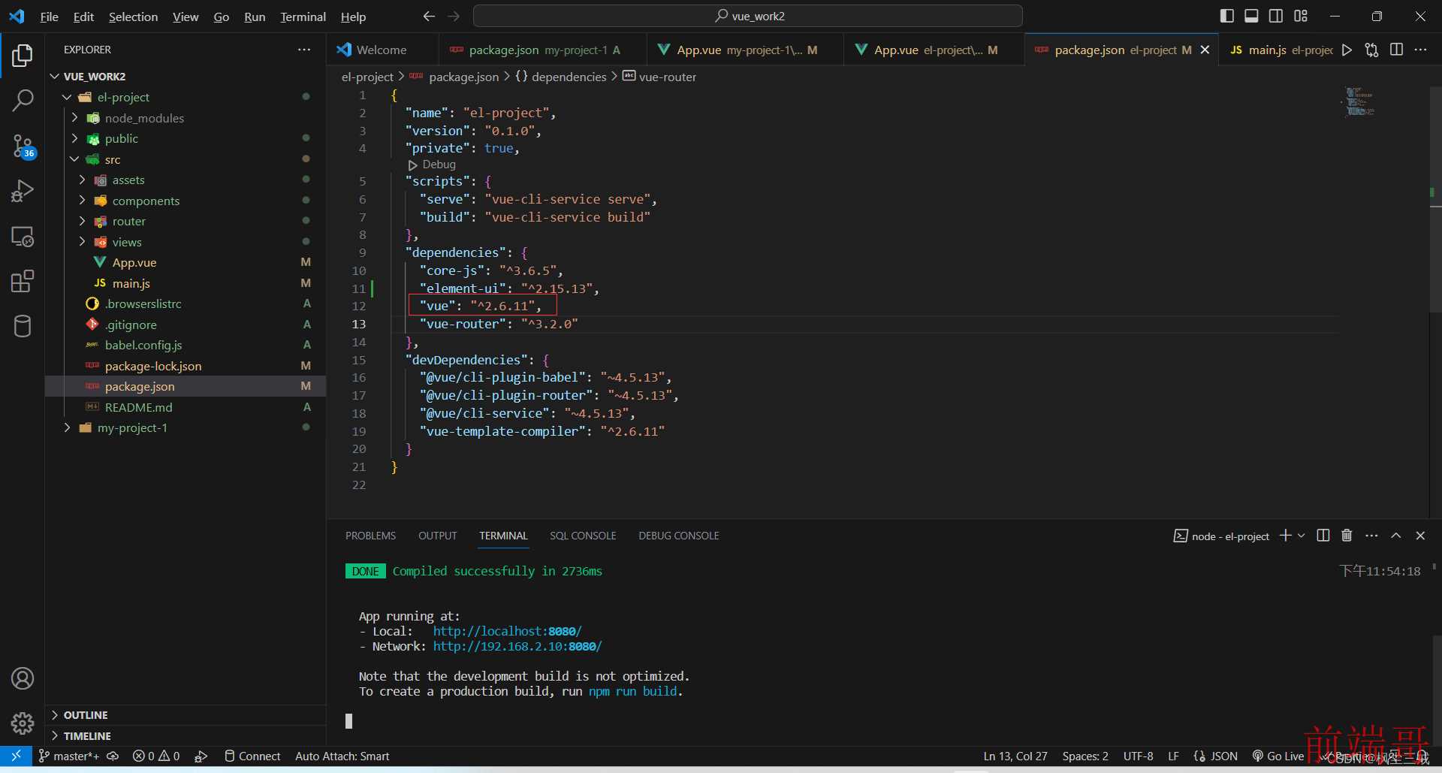
Task: Open the Explorer view in activity bar
Action: (x=23, y=55)
